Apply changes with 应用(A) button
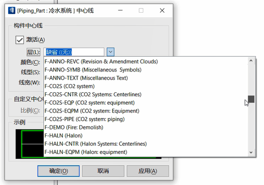The image size is (264, 185). (x=148, y=171)
